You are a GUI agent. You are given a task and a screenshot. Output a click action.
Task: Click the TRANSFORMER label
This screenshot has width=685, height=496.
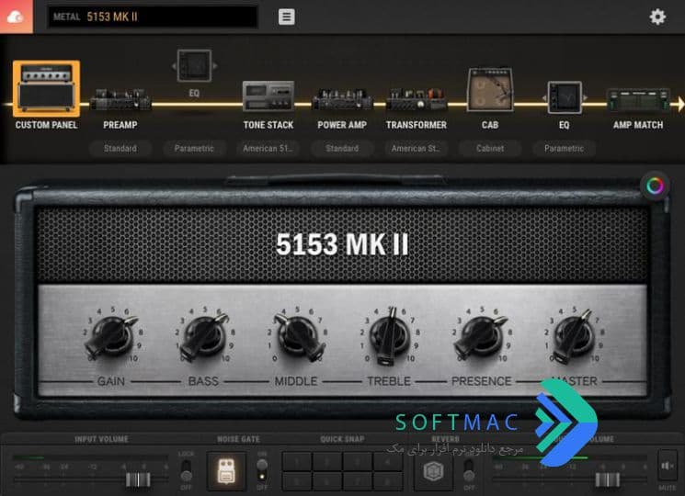pyautogui.click(x=417, y=125)
